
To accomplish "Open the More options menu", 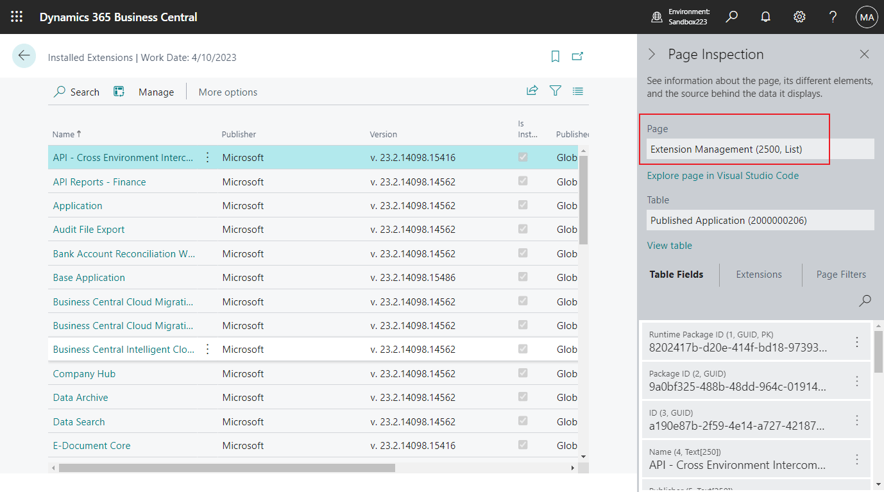I will [227, 92].
